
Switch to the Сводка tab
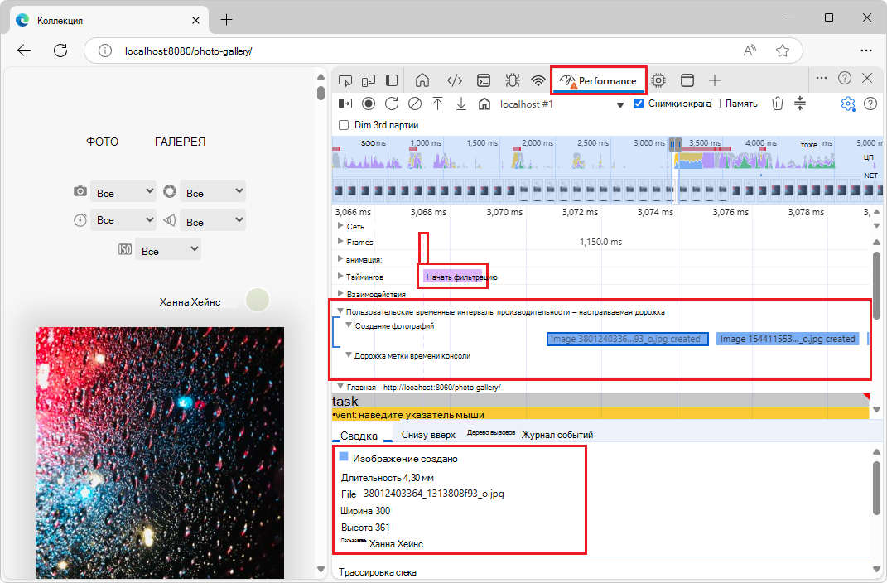coord(359,436)
